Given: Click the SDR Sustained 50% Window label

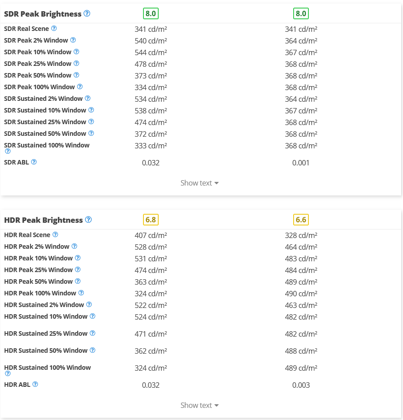Looking at the screenshot, I should point(45,134).
